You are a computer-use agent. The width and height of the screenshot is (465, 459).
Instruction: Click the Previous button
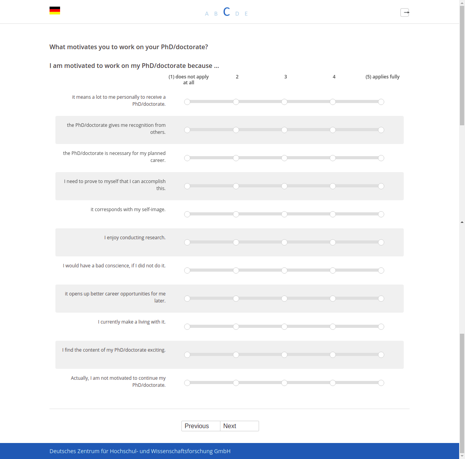coord(201,426)
